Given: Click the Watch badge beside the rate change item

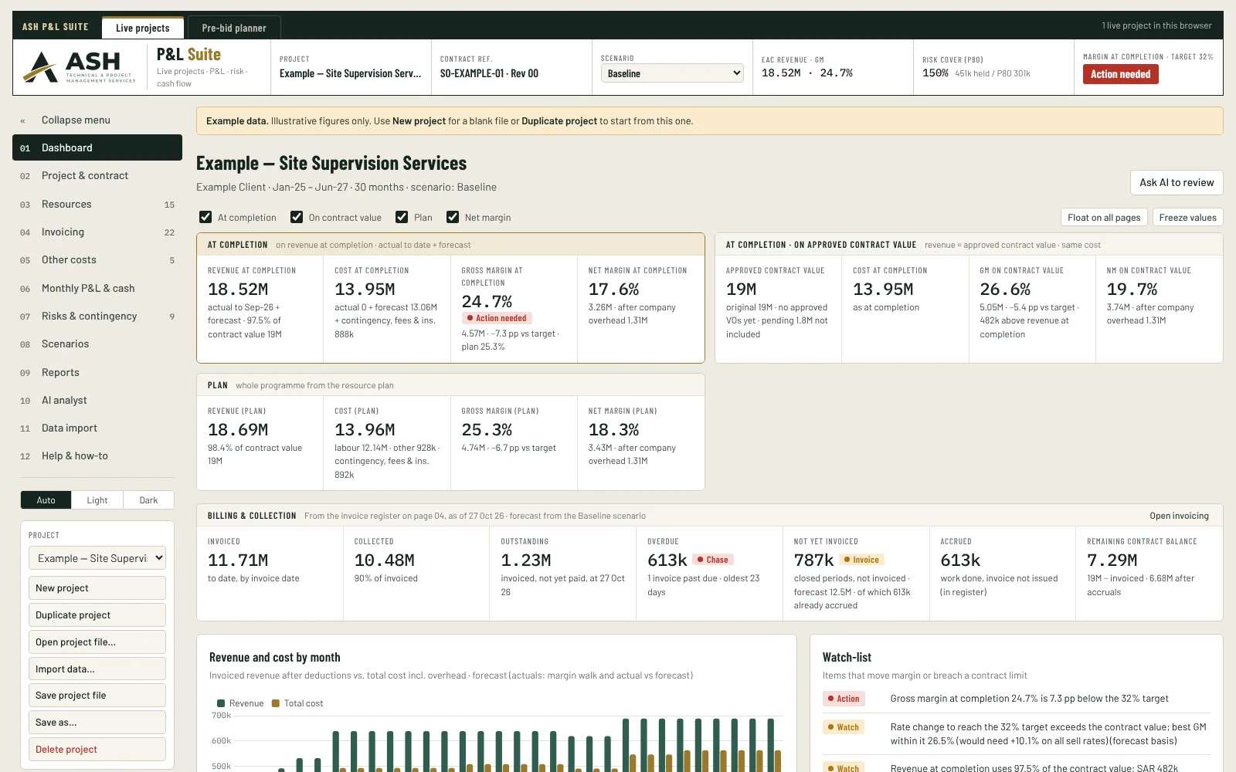Looking at the screenshot, I should tap(844, 727).
